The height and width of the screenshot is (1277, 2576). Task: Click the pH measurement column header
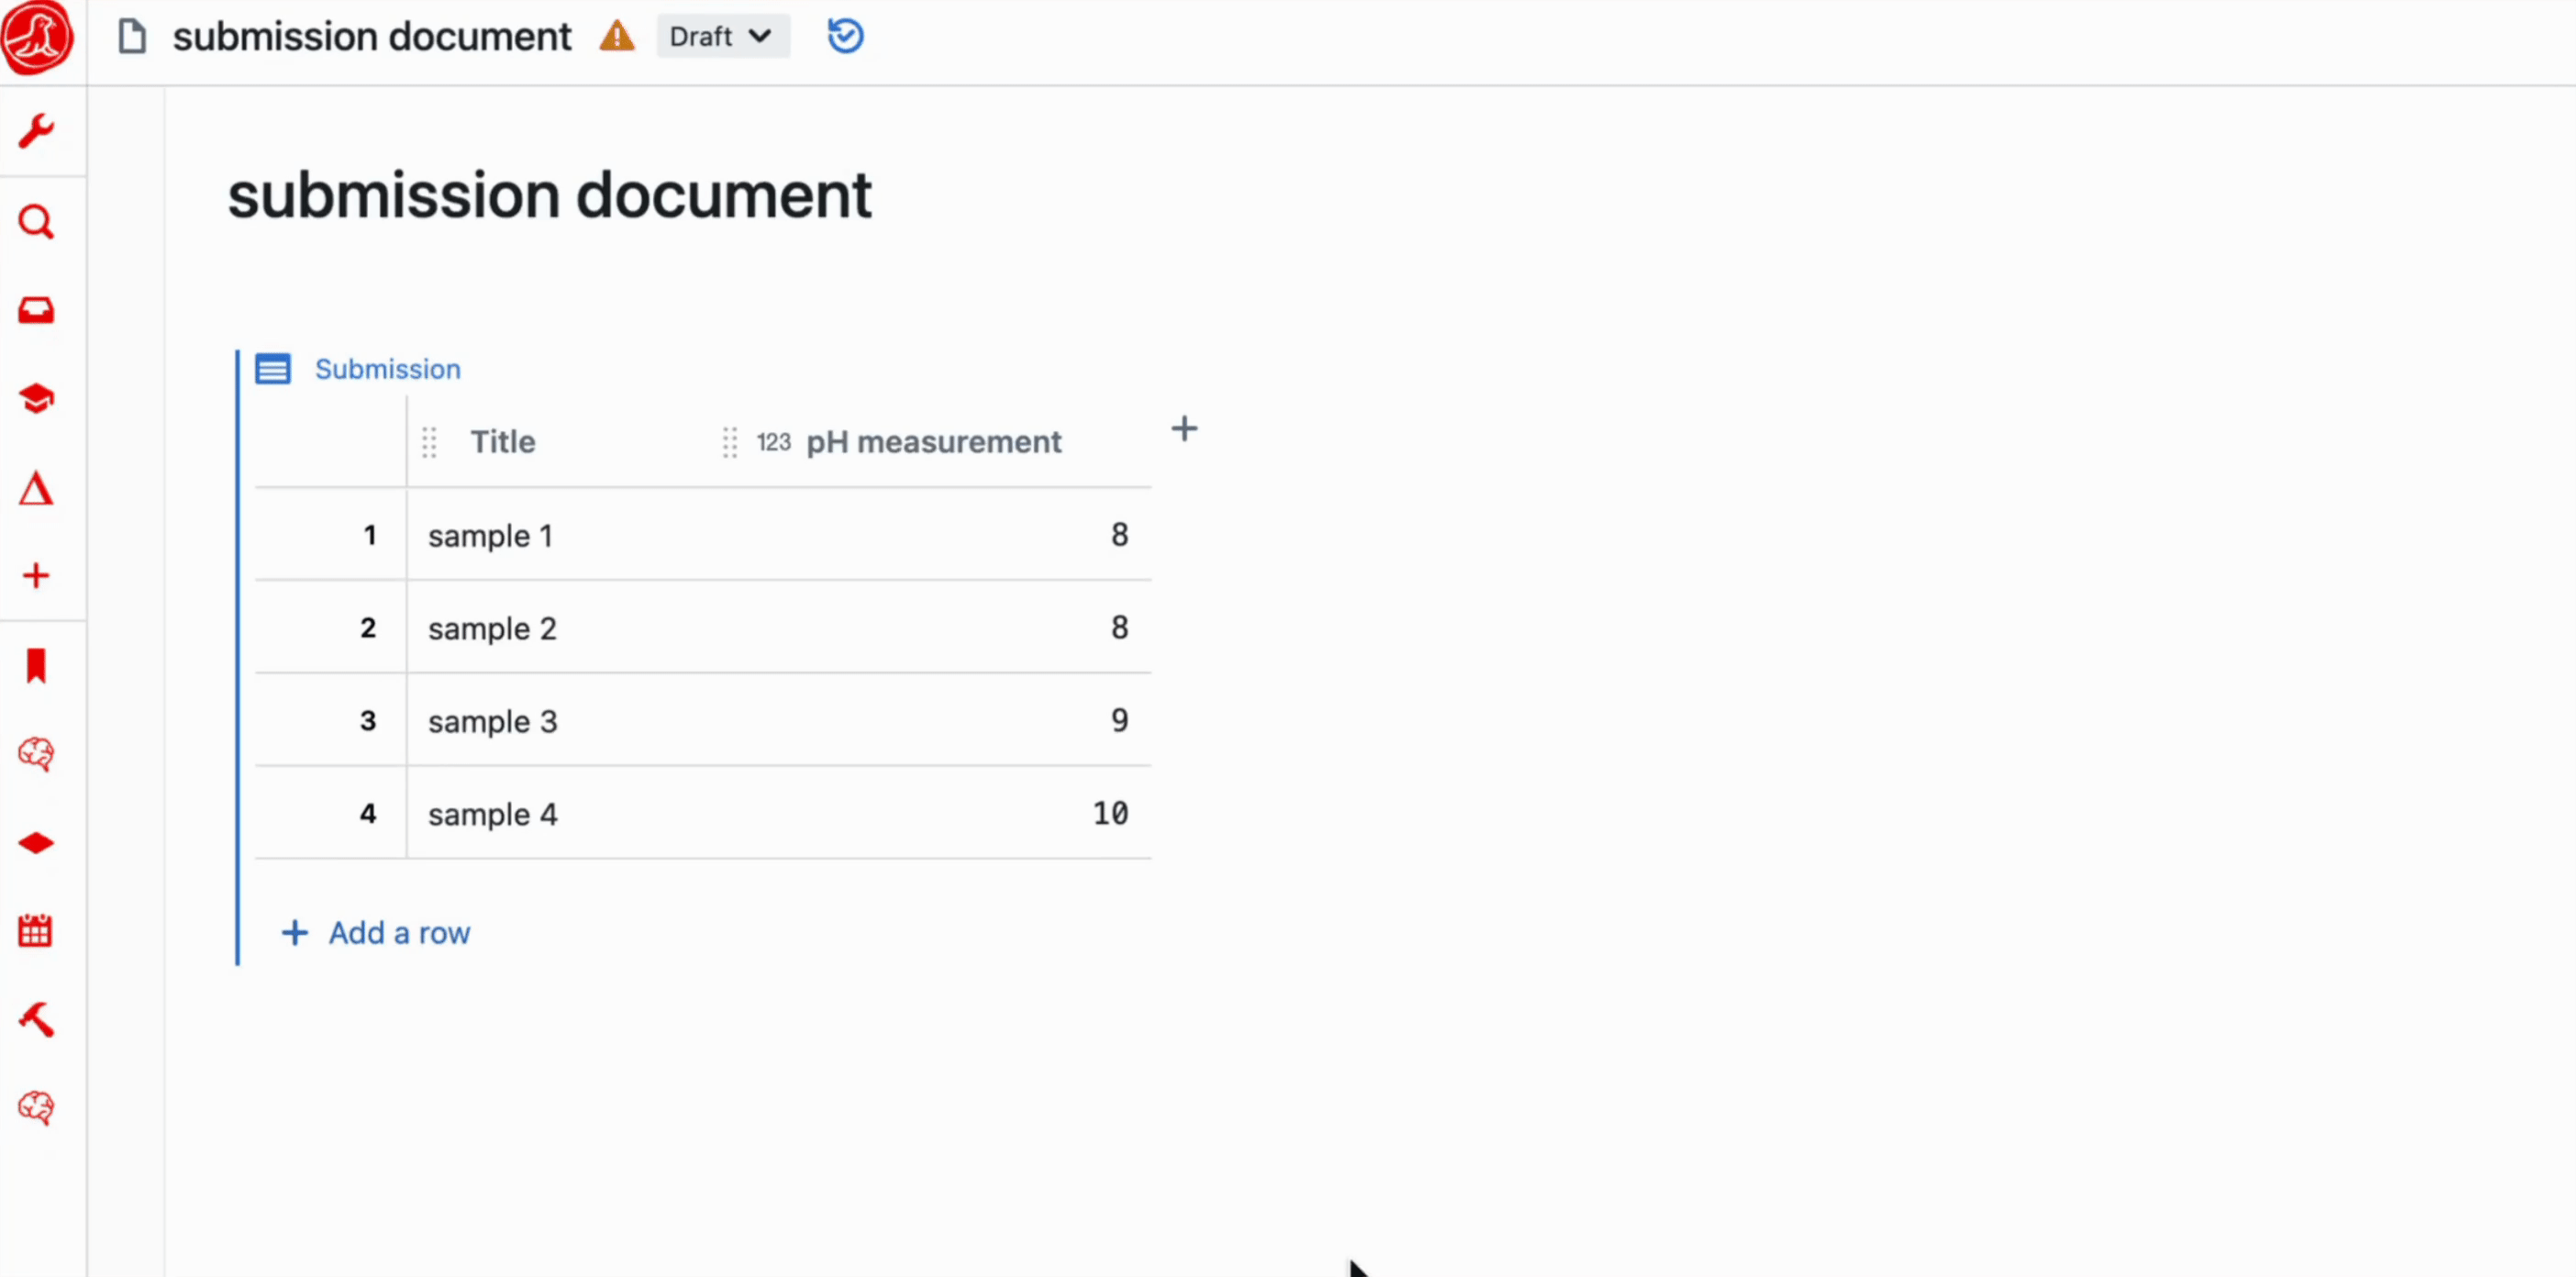point(933,442)
